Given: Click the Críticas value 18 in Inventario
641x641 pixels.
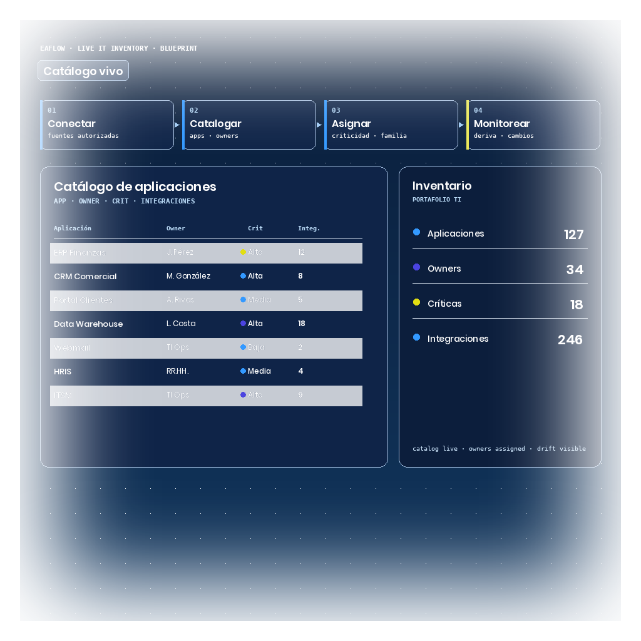Looking at the screenshot, I should click(x=577, y=305).
